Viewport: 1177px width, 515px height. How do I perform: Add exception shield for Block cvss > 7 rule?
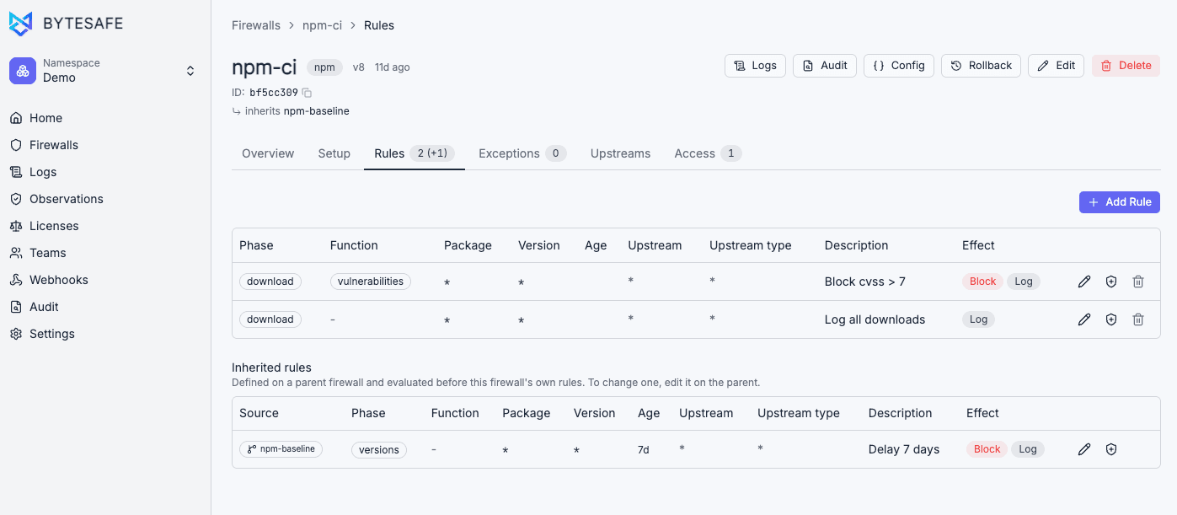[x=1111, y=282]
